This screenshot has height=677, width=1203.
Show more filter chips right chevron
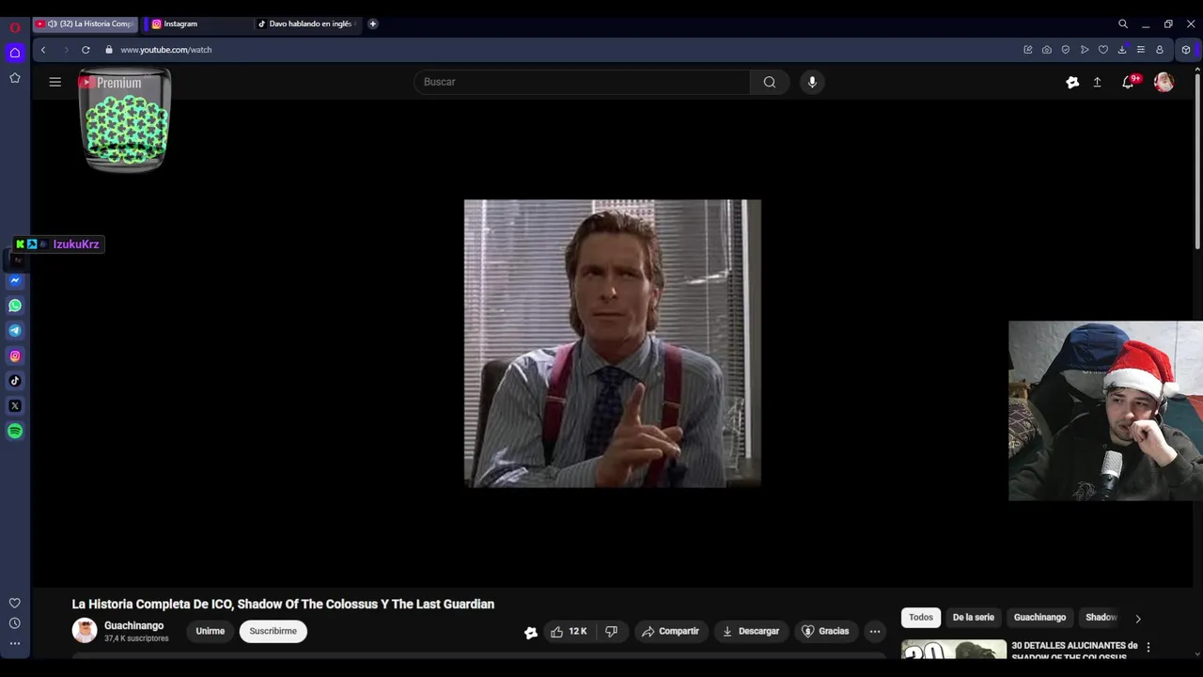coord(1138,618)
